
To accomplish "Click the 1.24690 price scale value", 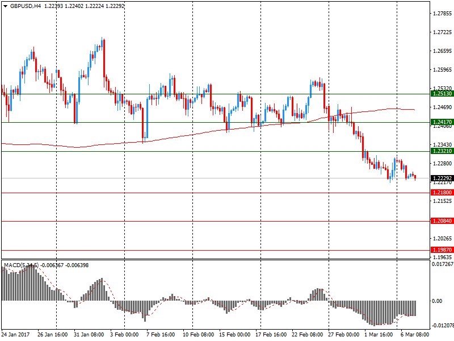I will click(442, 107).
